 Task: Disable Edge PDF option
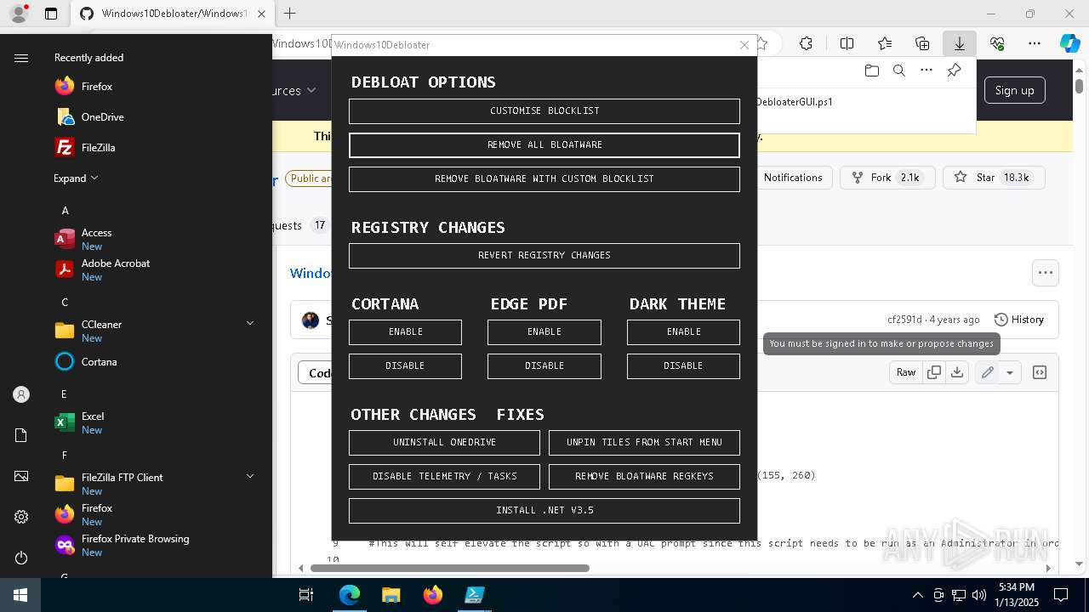(544, 366)
